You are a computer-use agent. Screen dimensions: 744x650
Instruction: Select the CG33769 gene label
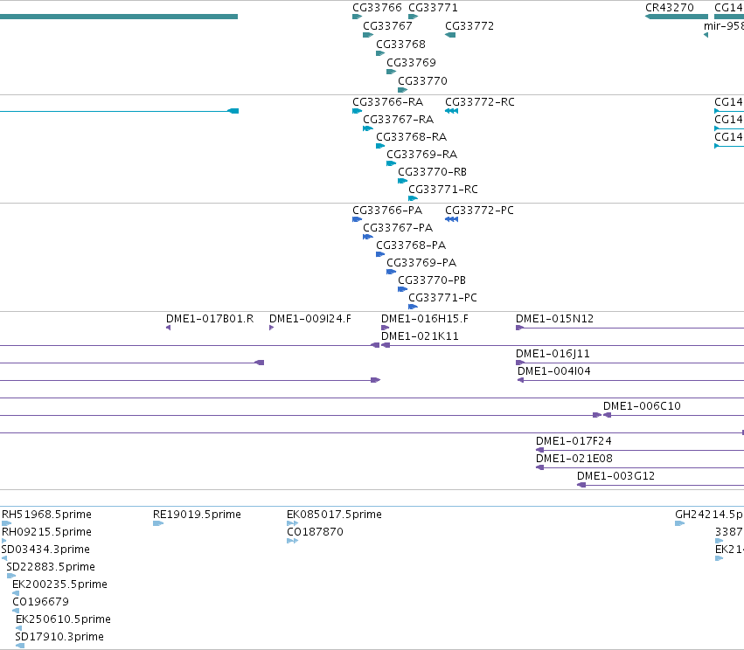412,63
